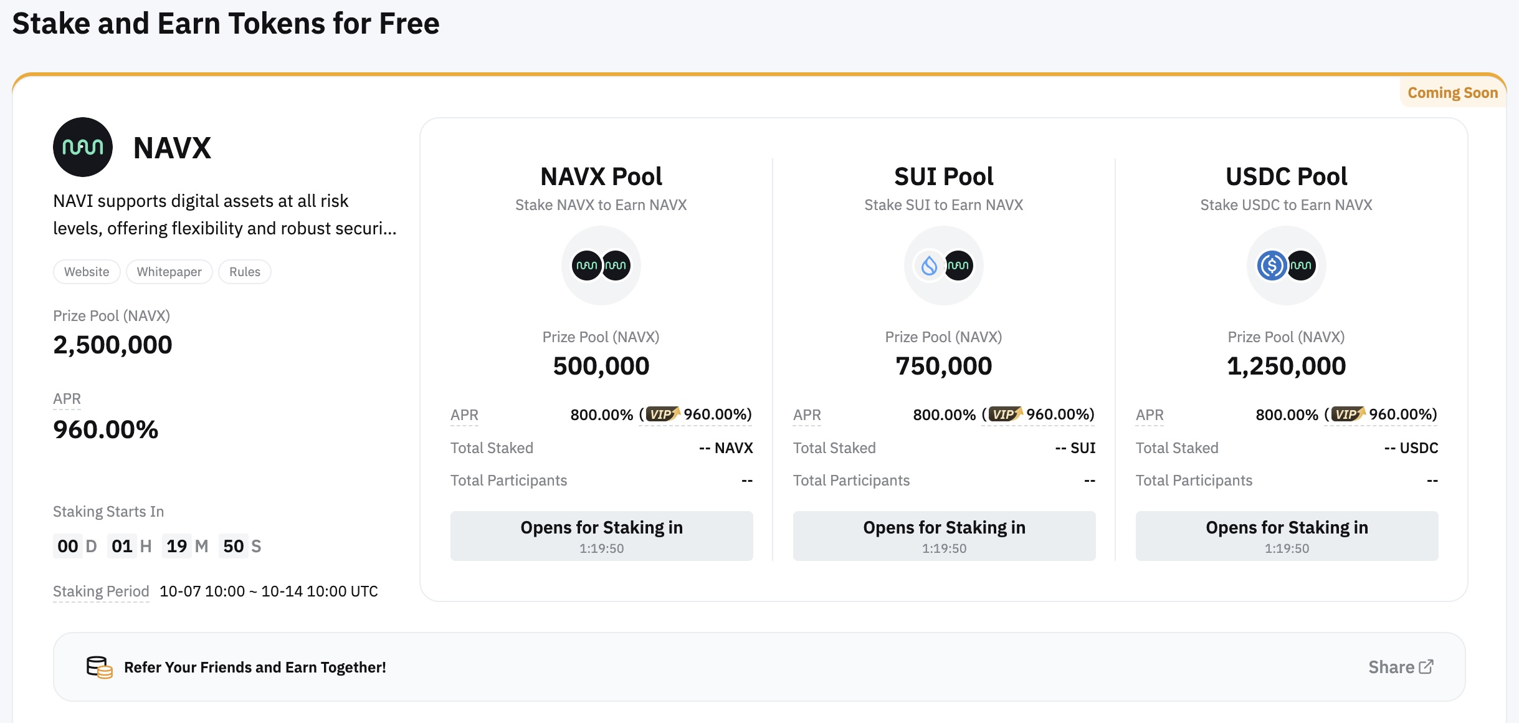Click Total Participants label in NAVX Pool
1519x723 pixels.
tap(509, 481)
